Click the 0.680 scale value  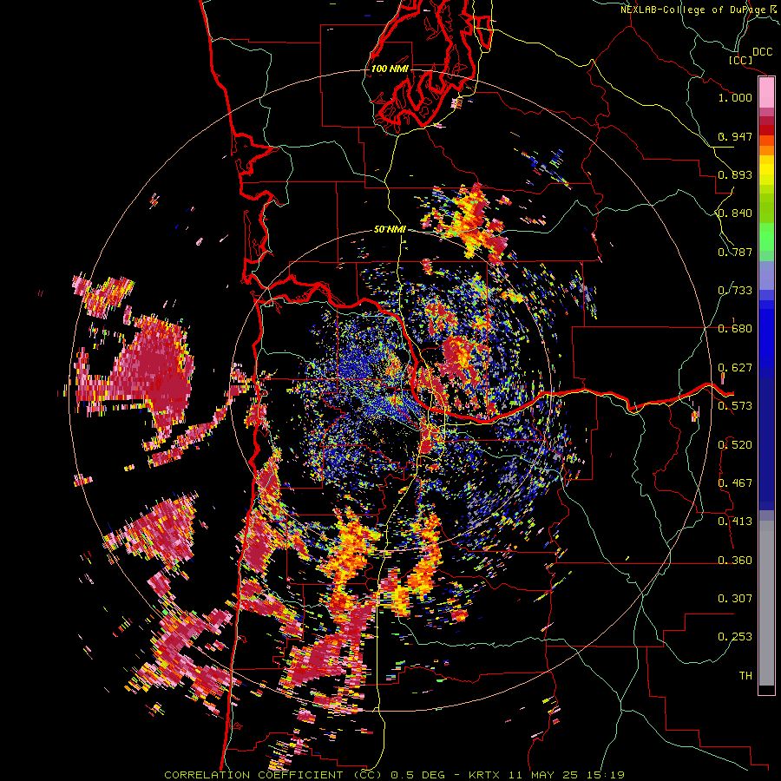[x=735, y=329]
